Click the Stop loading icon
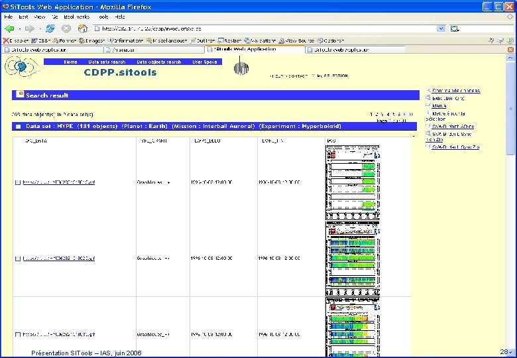The height and width of the screenshot is (358, 517). tap(66, 29)
